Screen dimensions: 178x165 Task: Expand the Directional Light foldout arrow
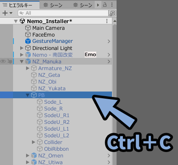click(21, 48)
